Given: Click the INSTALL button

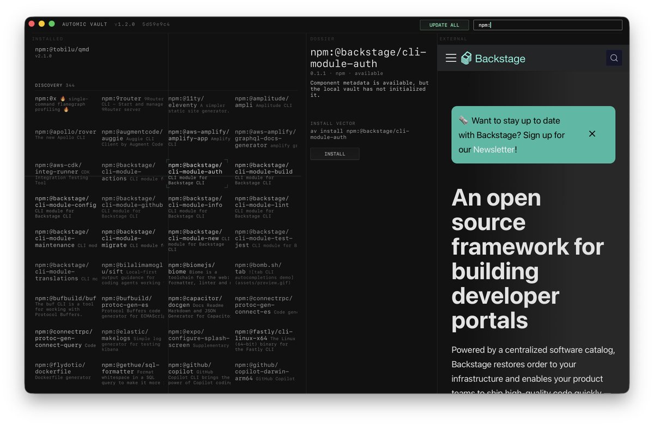Looking at the screenshot, I should (335, 154).
